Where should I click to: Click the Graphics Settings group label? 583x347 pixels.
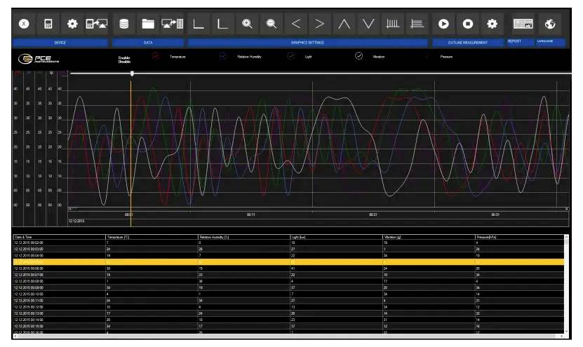point(307,43)
